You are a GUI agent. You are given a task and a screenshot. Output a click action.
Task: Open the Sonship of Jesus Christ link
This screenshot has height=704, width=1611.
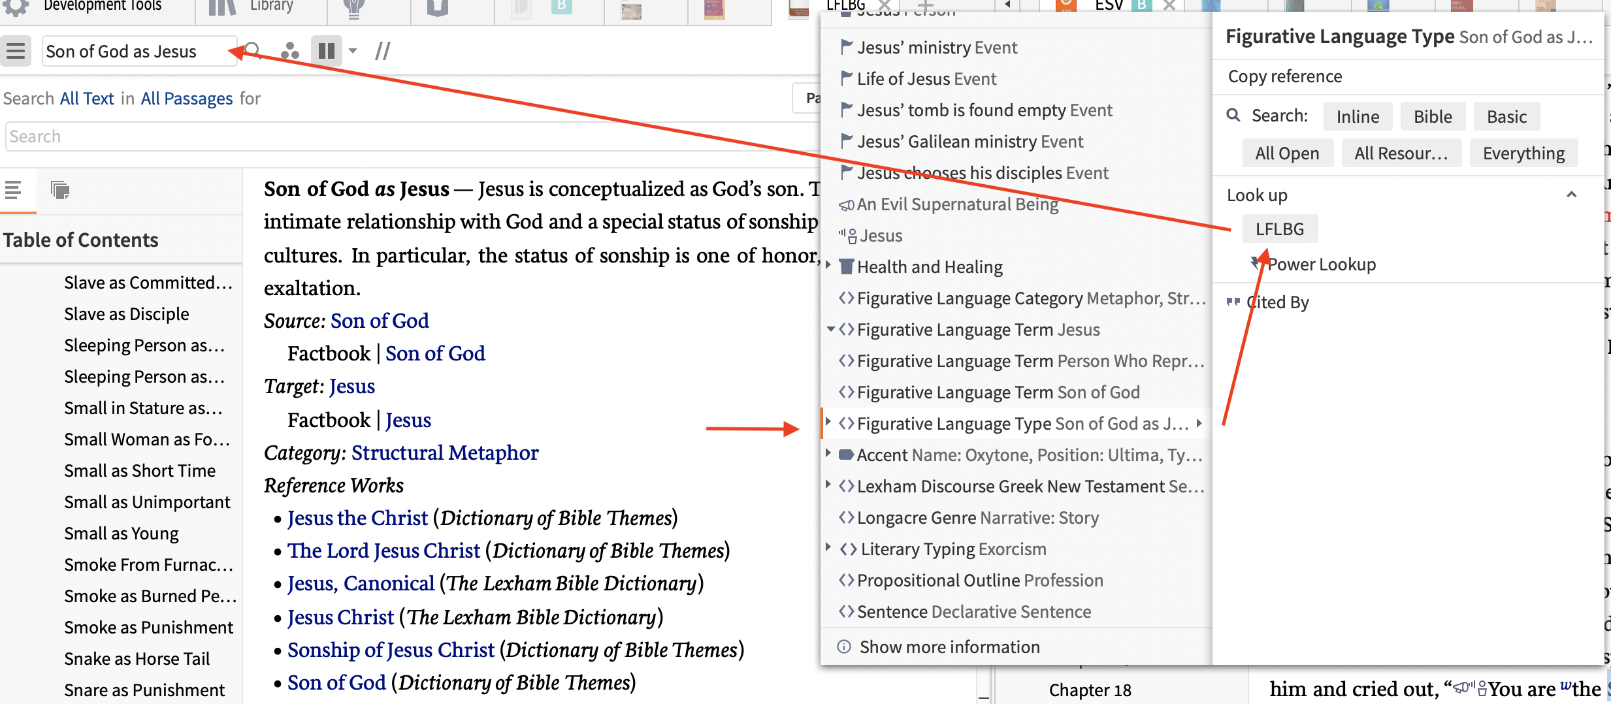pyautogui.click(x=391, y=650)
